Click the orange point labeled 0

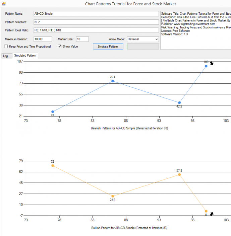point(206,211)
